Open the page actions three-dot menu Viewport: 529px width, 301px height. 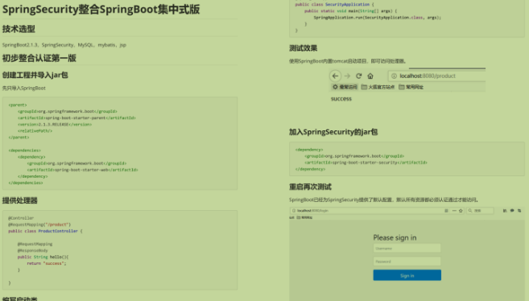coord(454,211)
